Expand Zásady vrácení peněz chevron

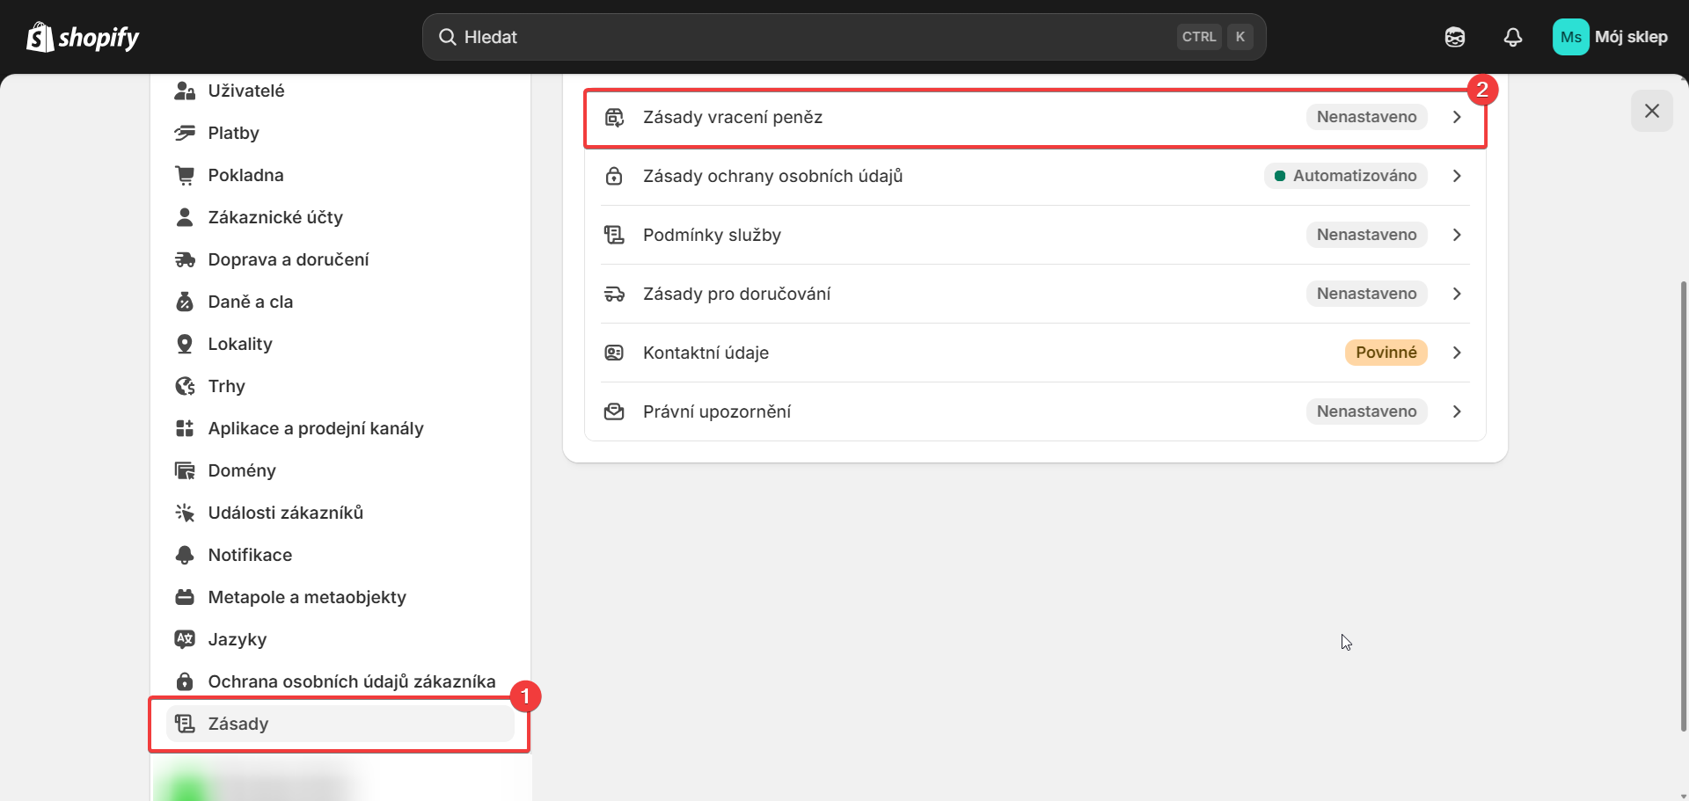[x=1457, y=117]
